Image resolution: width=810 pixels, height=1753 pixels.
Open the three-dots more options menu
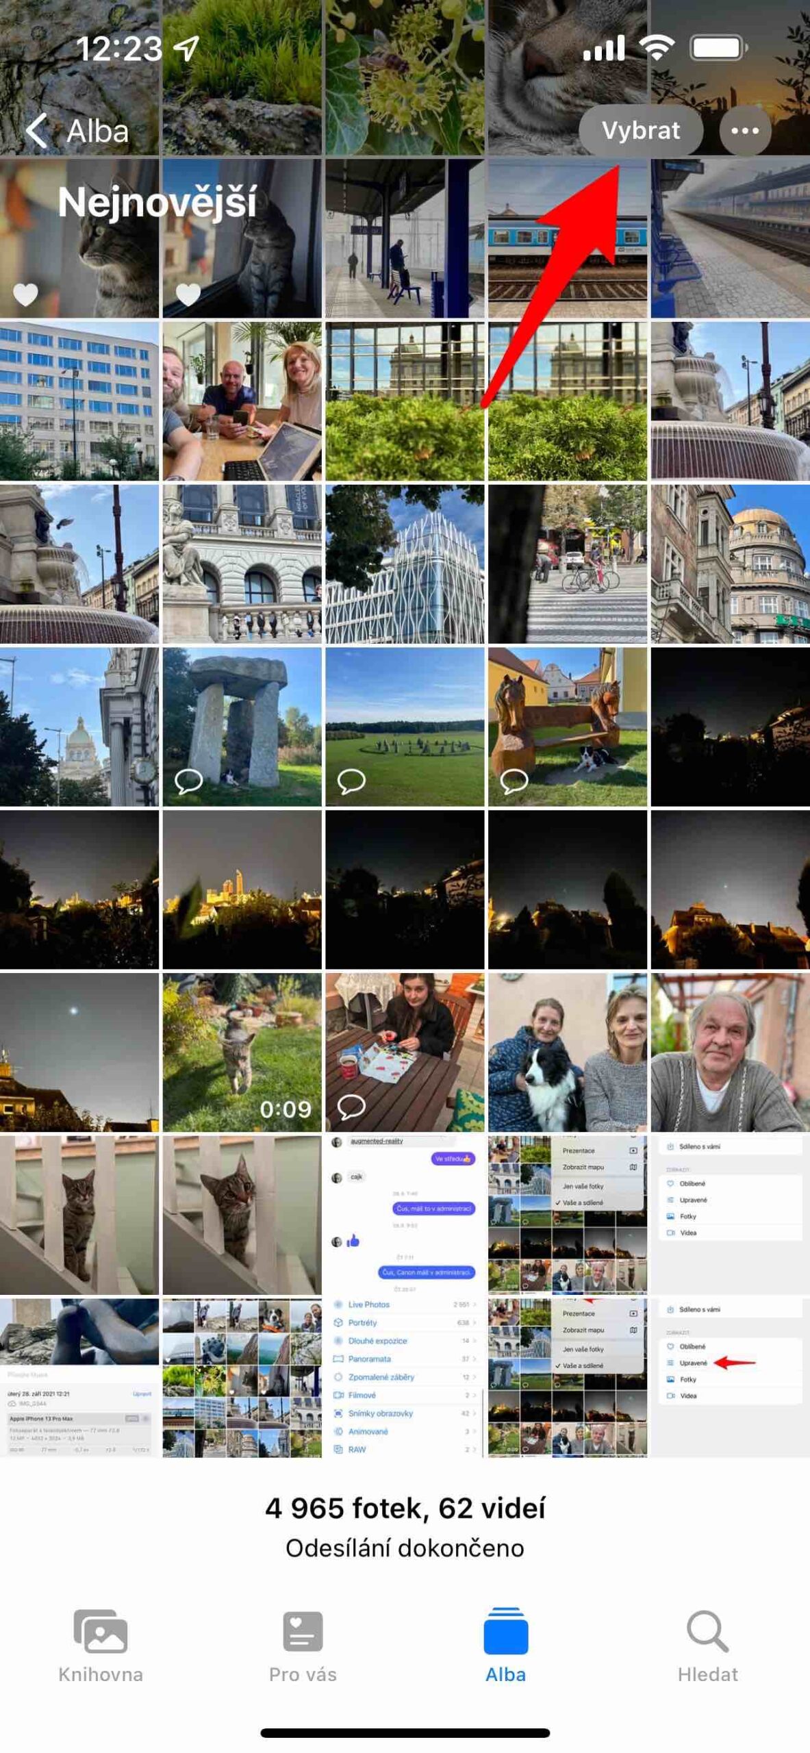744,130
